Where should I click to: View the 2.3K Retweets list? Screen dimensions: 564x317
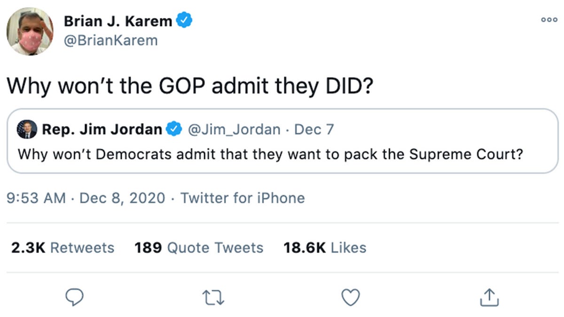(x=63, y=247)
